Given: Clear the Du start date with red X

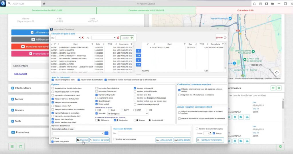Looking at the screenshot, I should (83, 38).
